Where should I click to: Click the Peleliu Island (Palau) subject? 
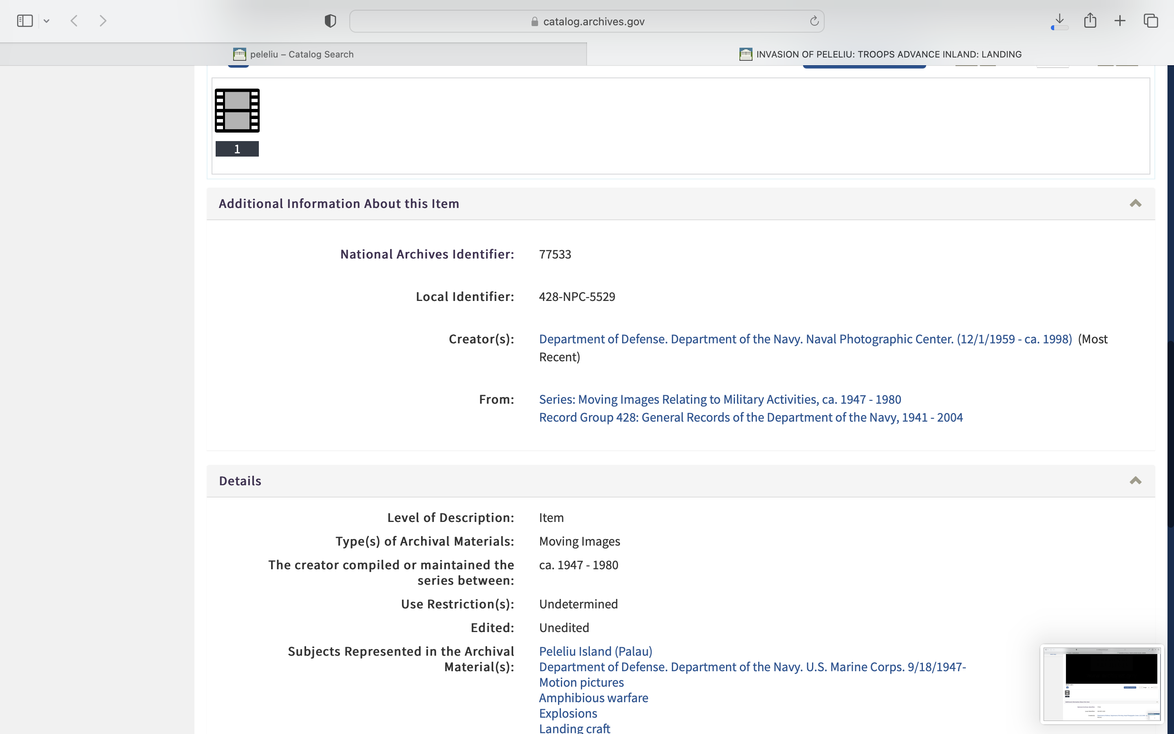pyautogui.click(x=595, y=651)
